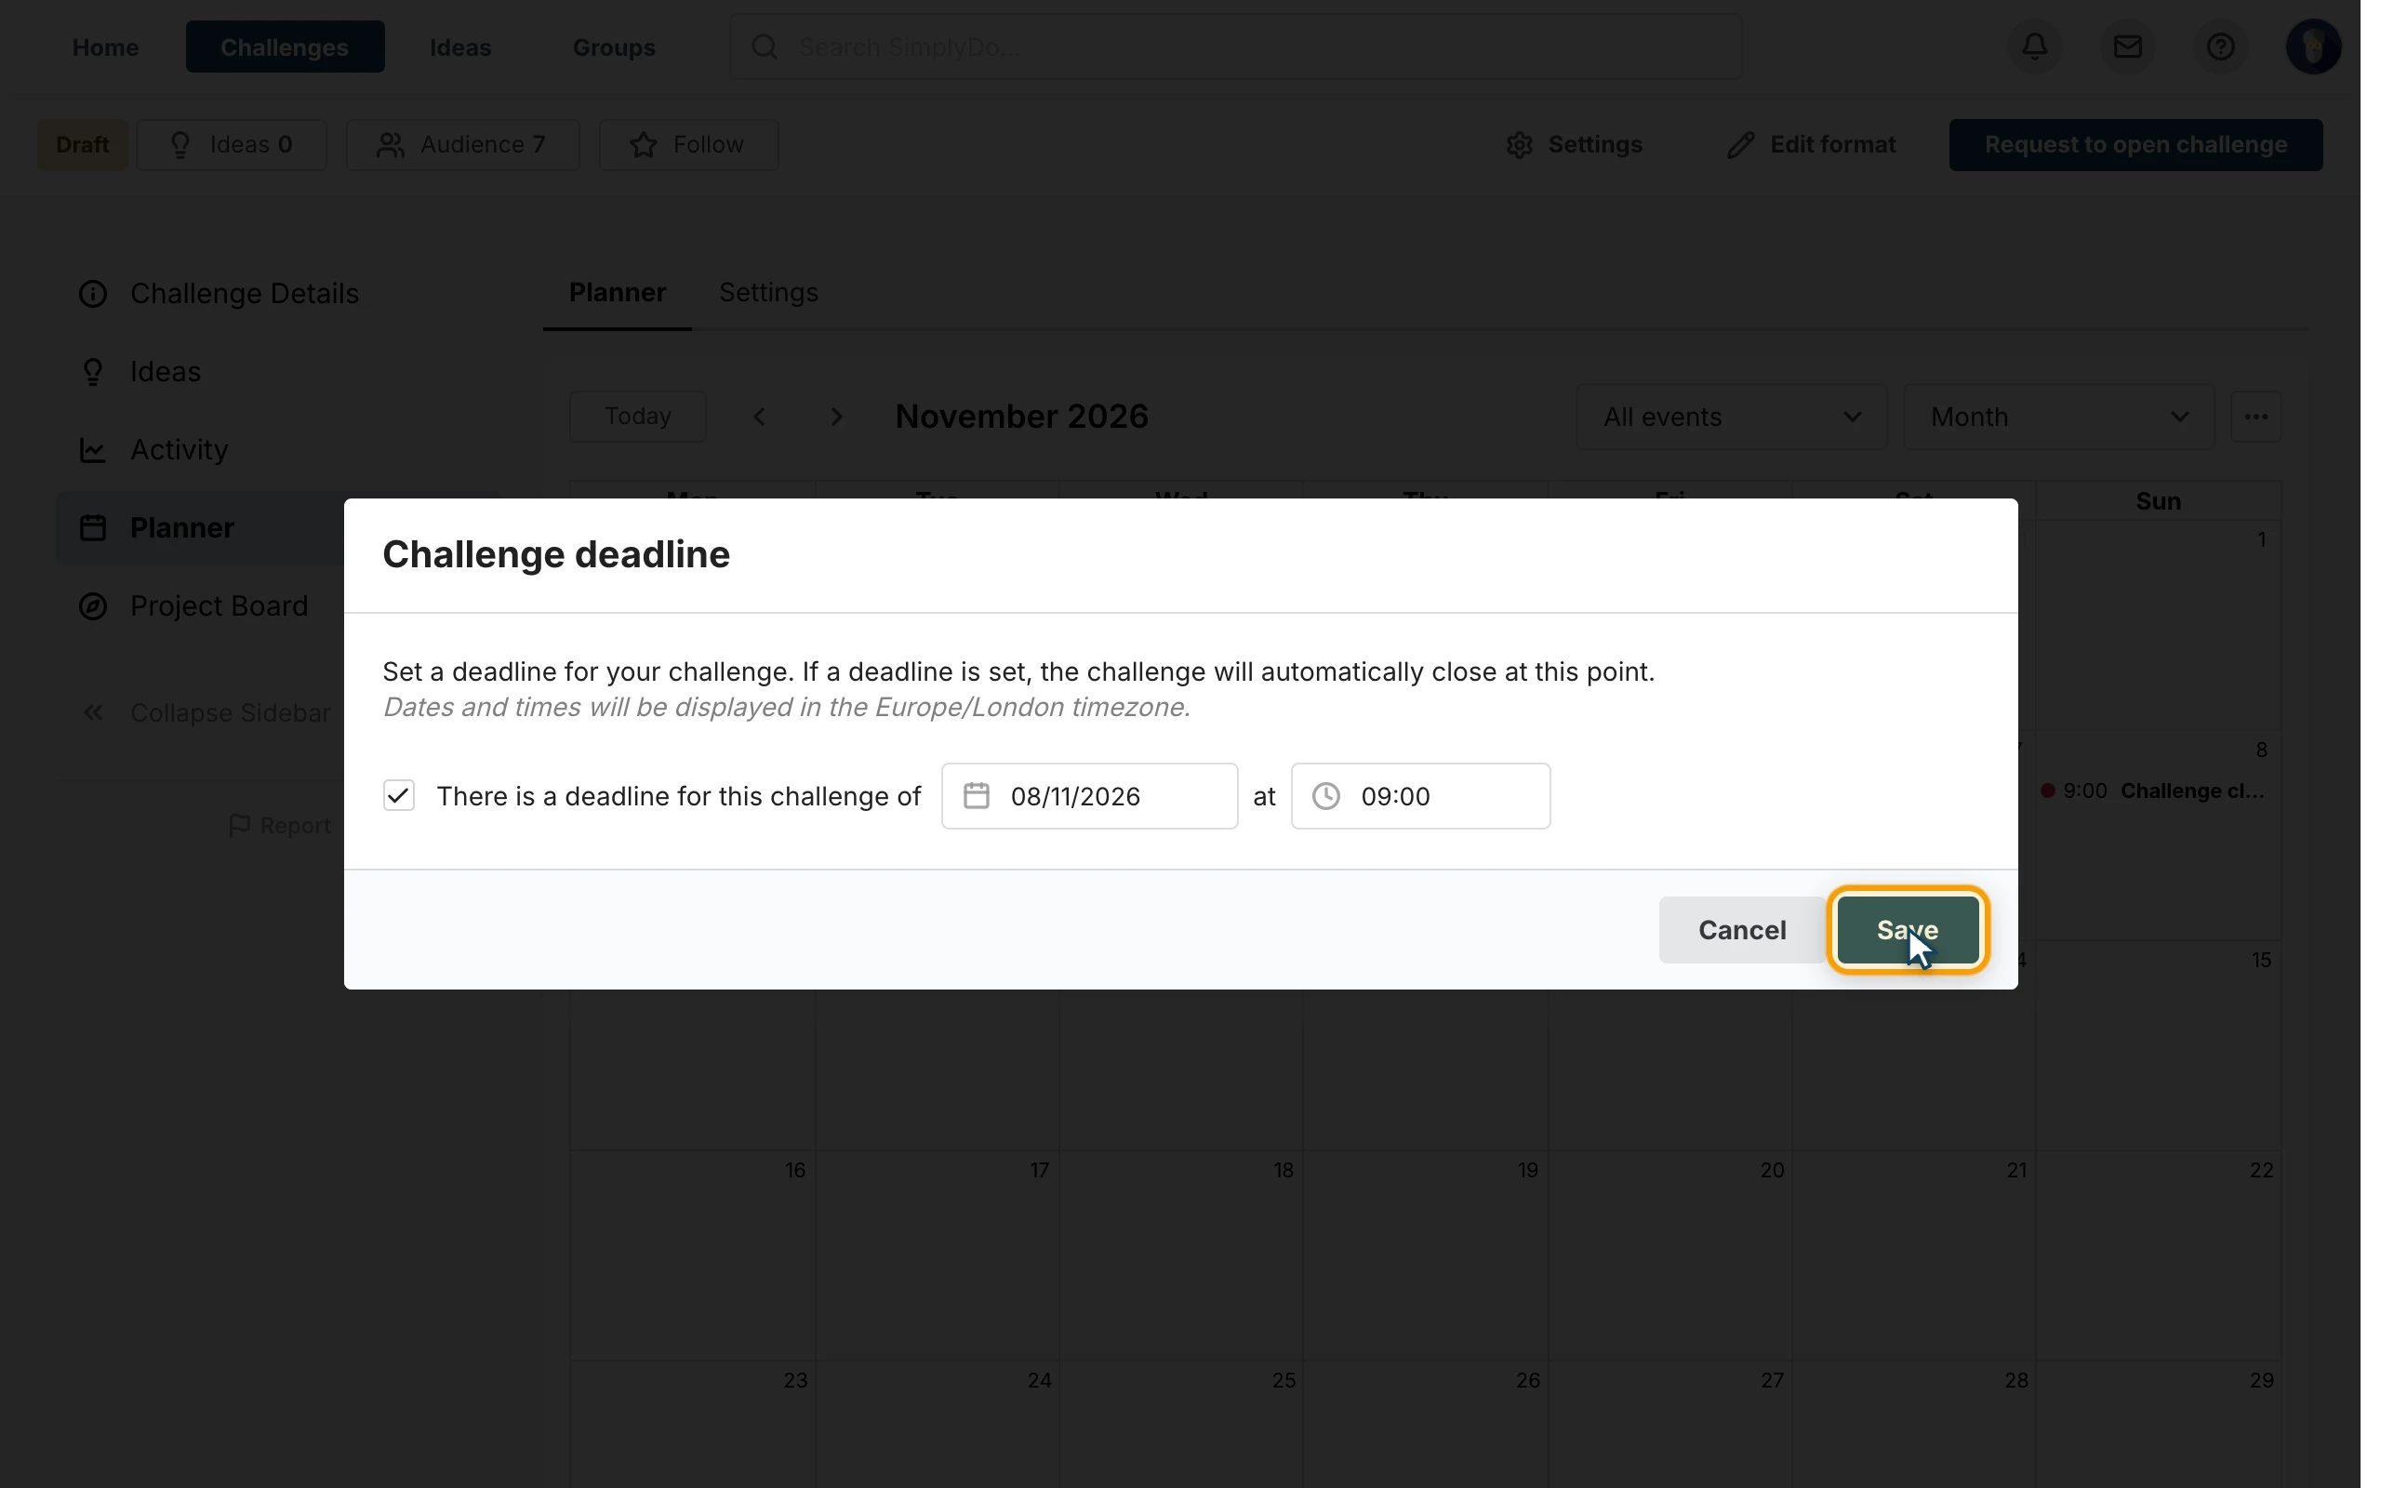Select the Planner tab
2381x1488 pixels.
click(617, 292)
